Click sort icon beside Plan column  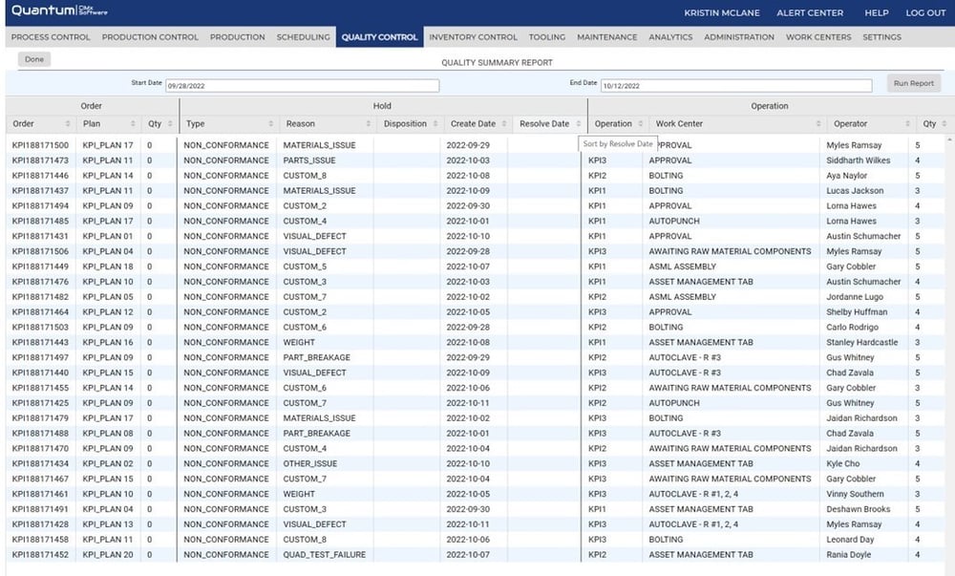tap(134, 124)
